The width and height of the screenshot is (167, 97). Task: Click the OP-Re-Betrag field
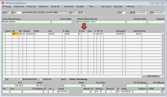(136, 85)
